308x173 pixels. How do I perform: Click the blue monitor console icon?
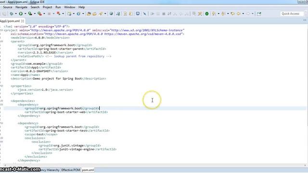pos(138,14)
